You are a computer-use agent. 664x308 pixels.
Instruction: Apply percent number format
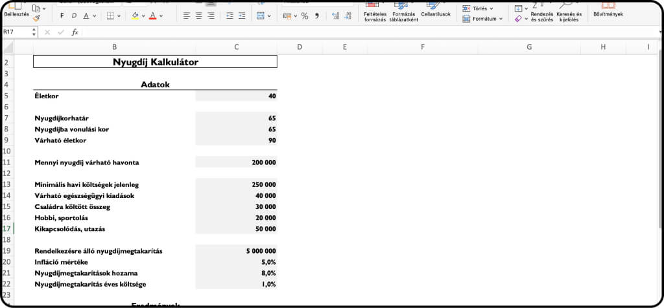(304, 16)
